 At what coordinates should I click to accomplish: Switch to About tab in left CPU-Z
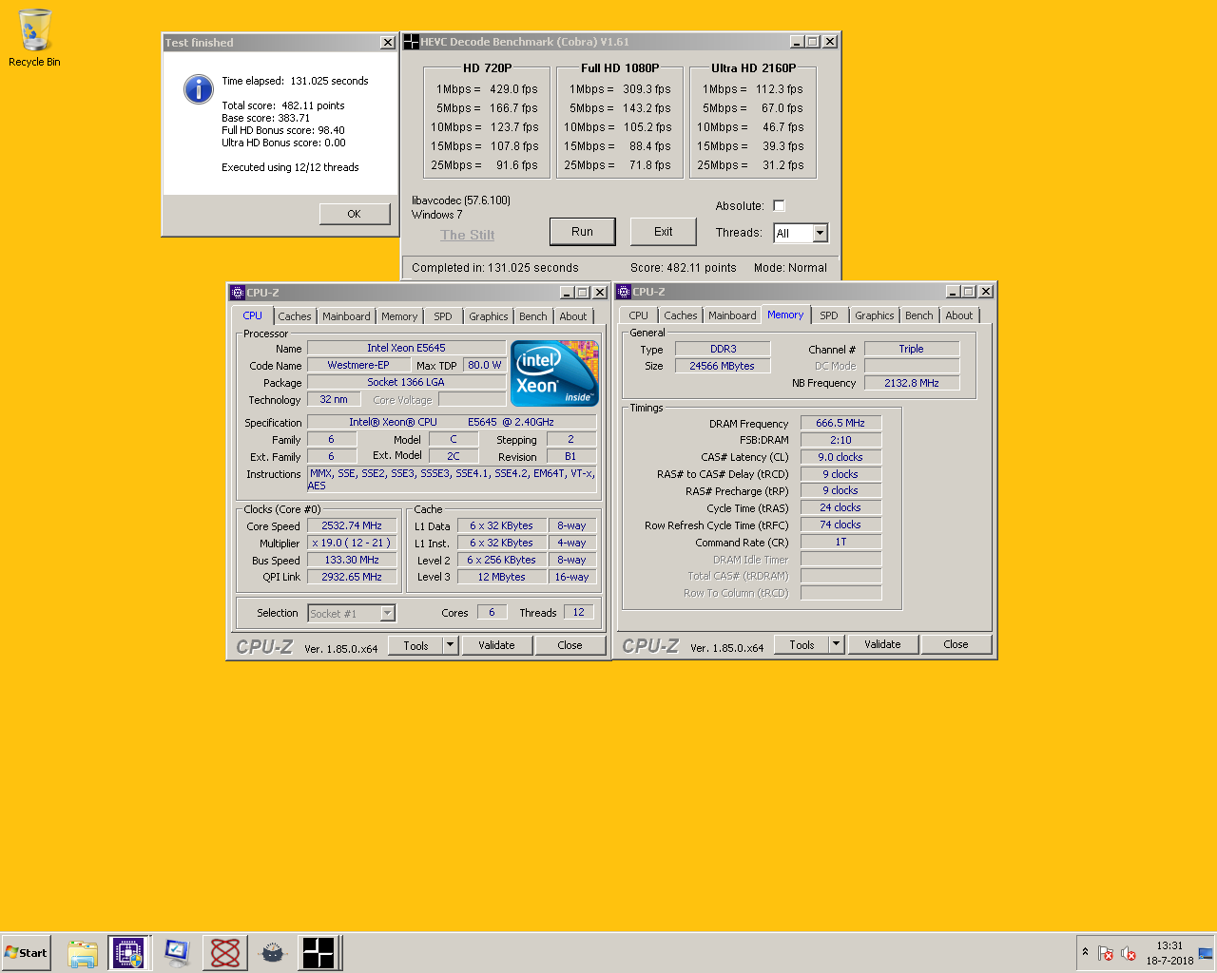click(x=573, y=316)
